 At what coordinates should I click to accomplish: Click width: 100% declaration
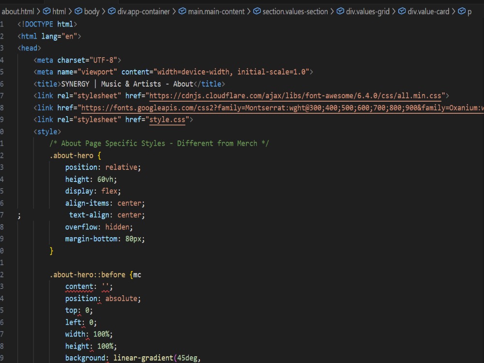click(89, 334)
